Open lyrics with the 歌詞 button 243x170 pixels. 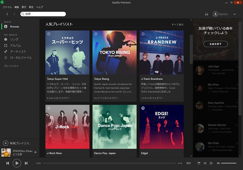click(189, 163)
